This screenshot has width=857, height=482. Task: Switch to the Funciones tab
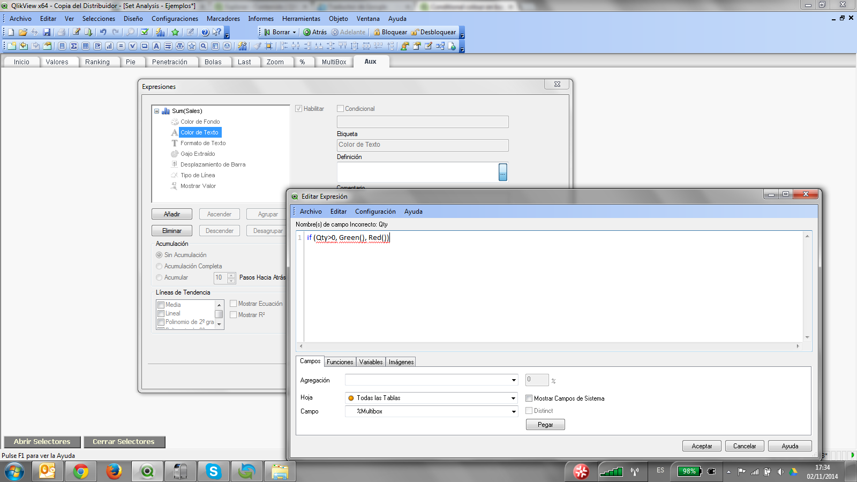pyautogui.click(x=340, y=362)
